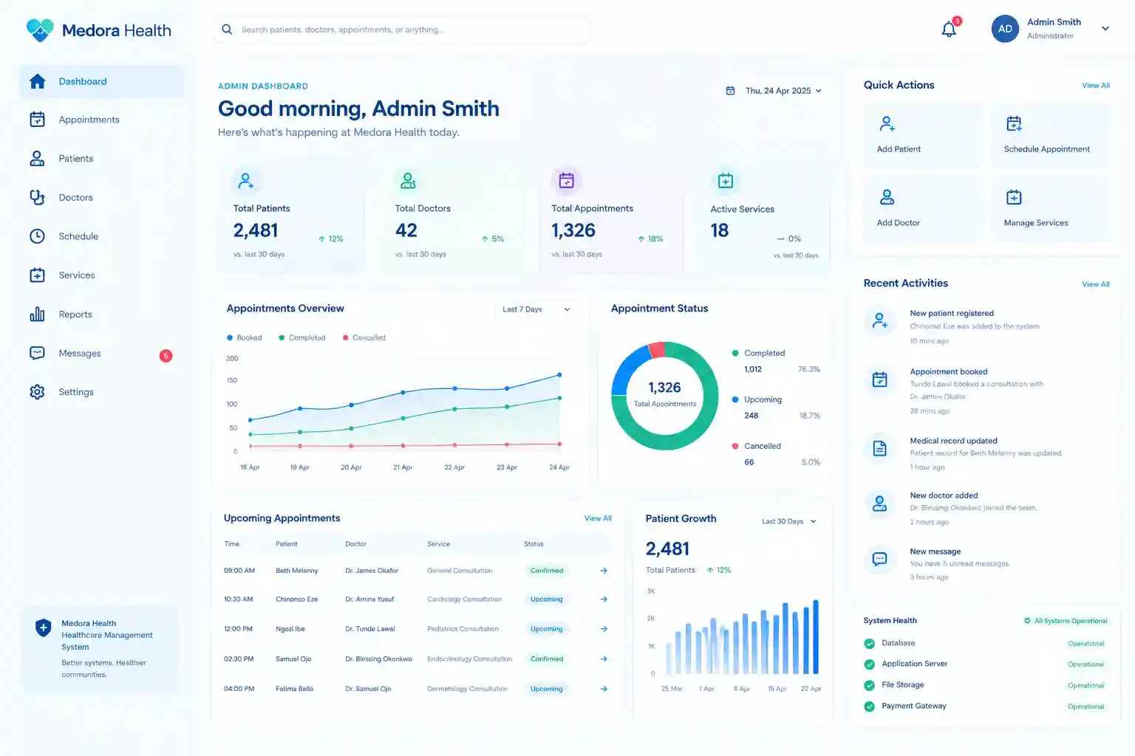1135x756 pixels.
Task: Click the Add Patient button label
Action: 899,149
